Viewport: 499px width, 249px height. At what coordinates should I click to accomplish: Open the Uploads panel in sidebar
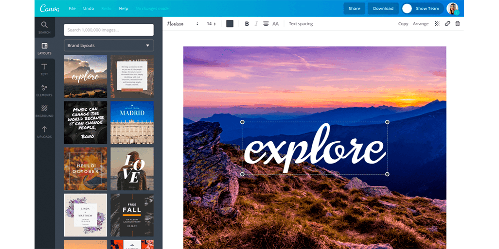click(x=45, y=132)
